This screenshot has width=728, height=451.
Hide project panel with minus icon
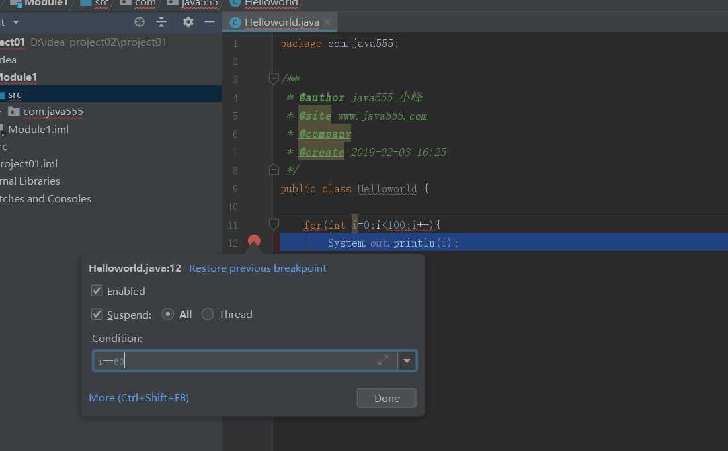click(x=210, y=22)
